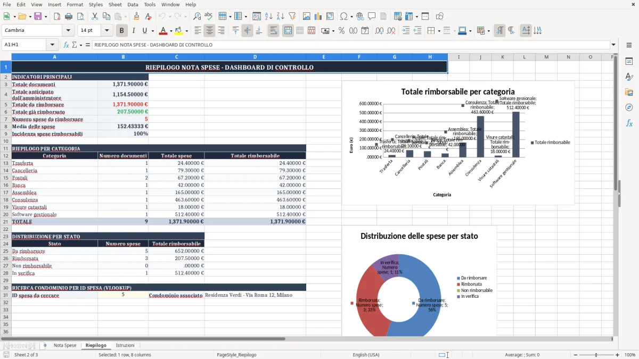The height and width of the screenshot is (359, 639).
Task: Open Background Color dropdown arrow
Action: click(x=186, y=31)
